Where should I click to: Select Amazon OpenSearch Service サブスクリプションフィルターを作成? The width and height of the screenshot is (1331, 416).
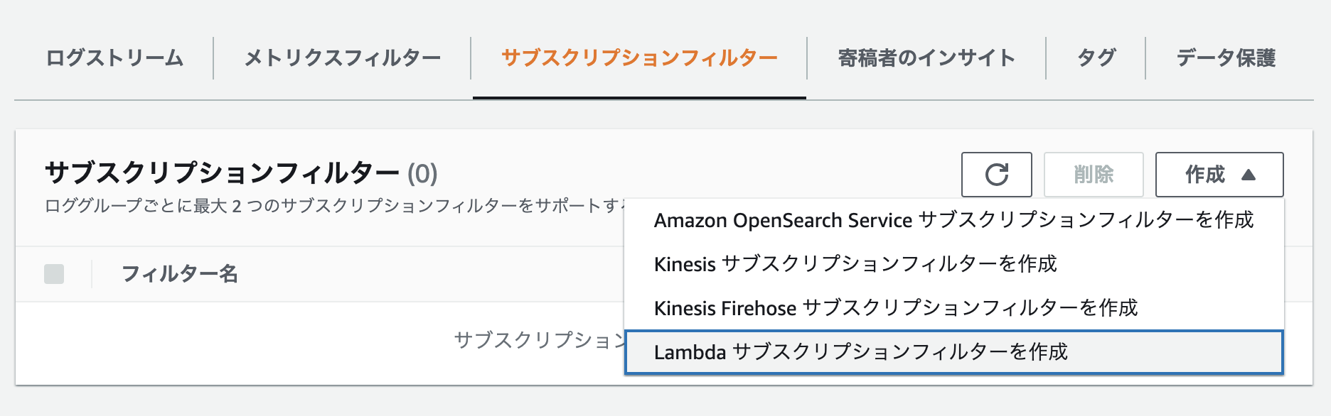(x=954, y=220)
